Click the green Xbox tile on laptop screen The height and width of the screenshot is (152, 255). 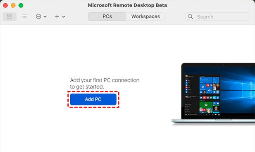point(206,105)
